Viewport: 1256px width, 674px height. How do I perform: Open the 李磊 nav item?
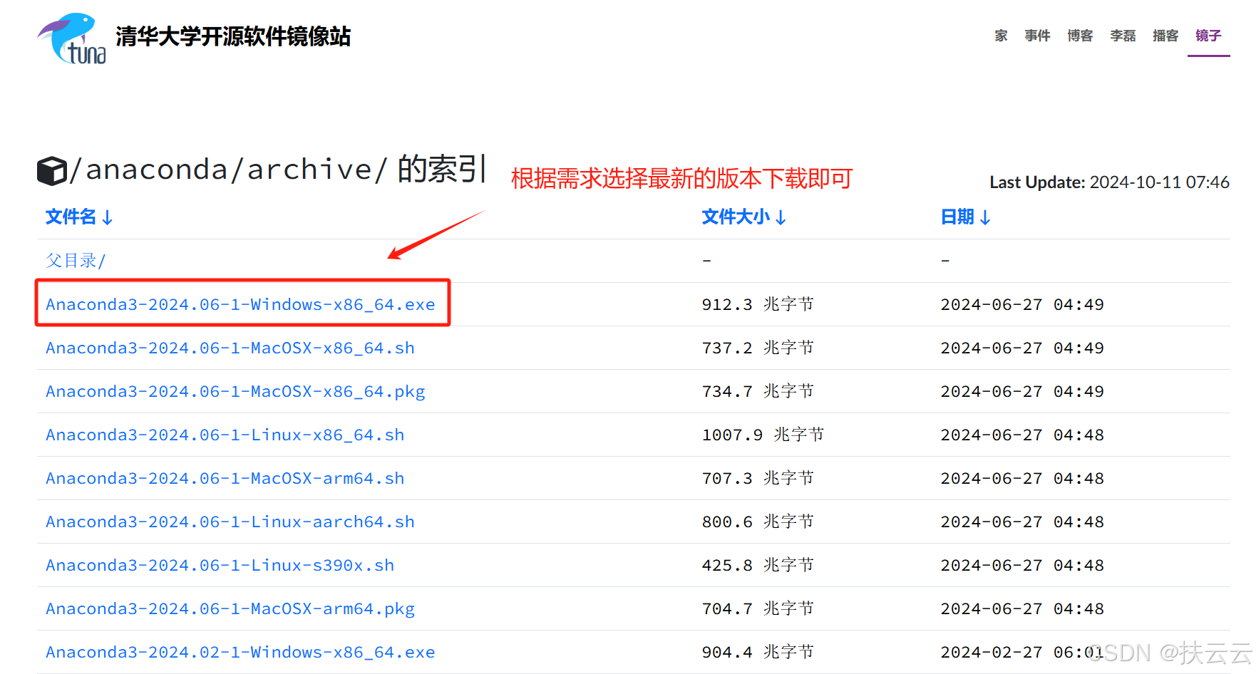point(1123,36)
